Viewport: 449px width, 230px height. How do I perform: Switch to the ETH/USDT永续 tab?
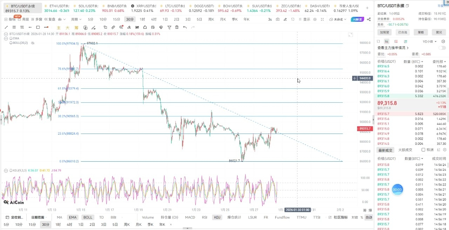pos(56,8)
